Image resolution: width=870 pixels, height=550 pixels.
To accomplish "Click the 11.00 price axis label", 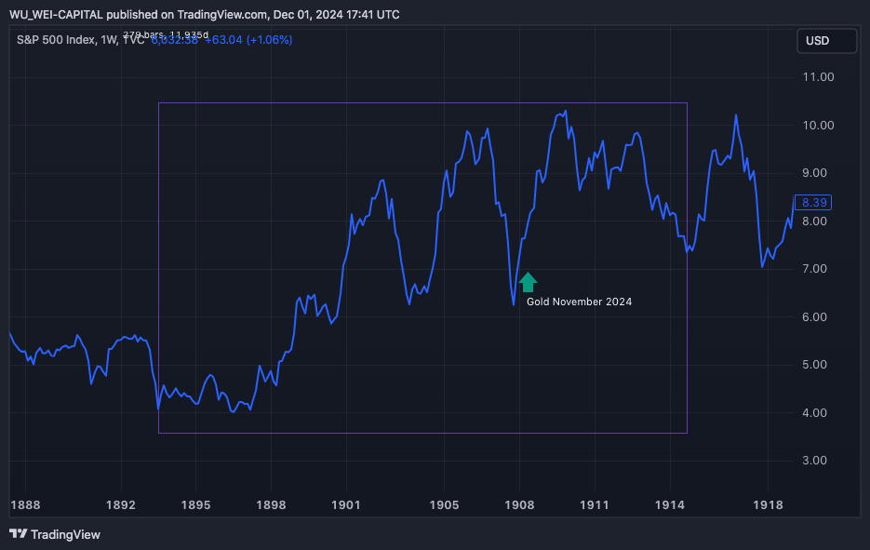I will pyautogui.click(x=819, y=77).
